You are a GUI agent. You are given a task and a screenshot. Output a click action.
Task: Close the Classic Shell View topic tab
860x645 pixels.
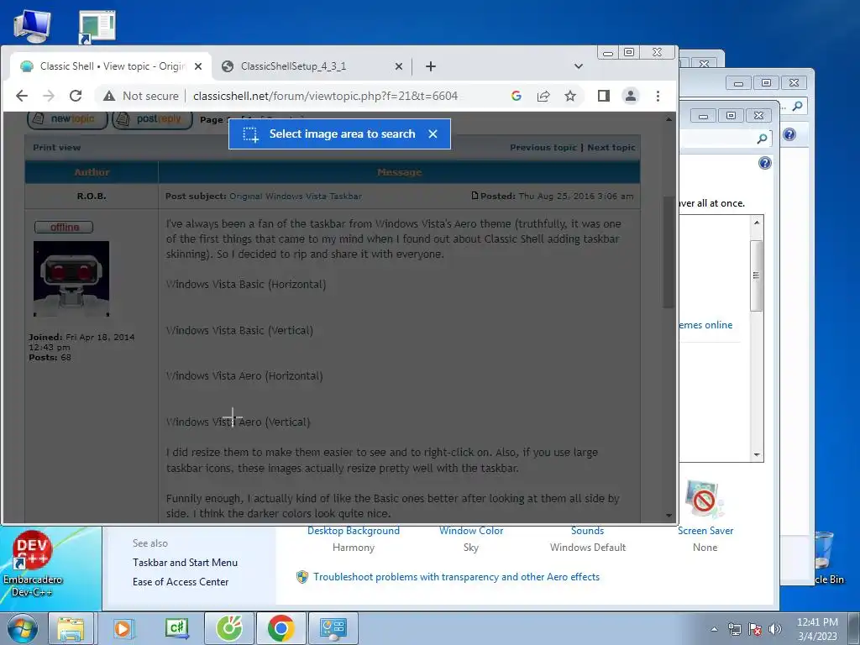tap(198, 66)
